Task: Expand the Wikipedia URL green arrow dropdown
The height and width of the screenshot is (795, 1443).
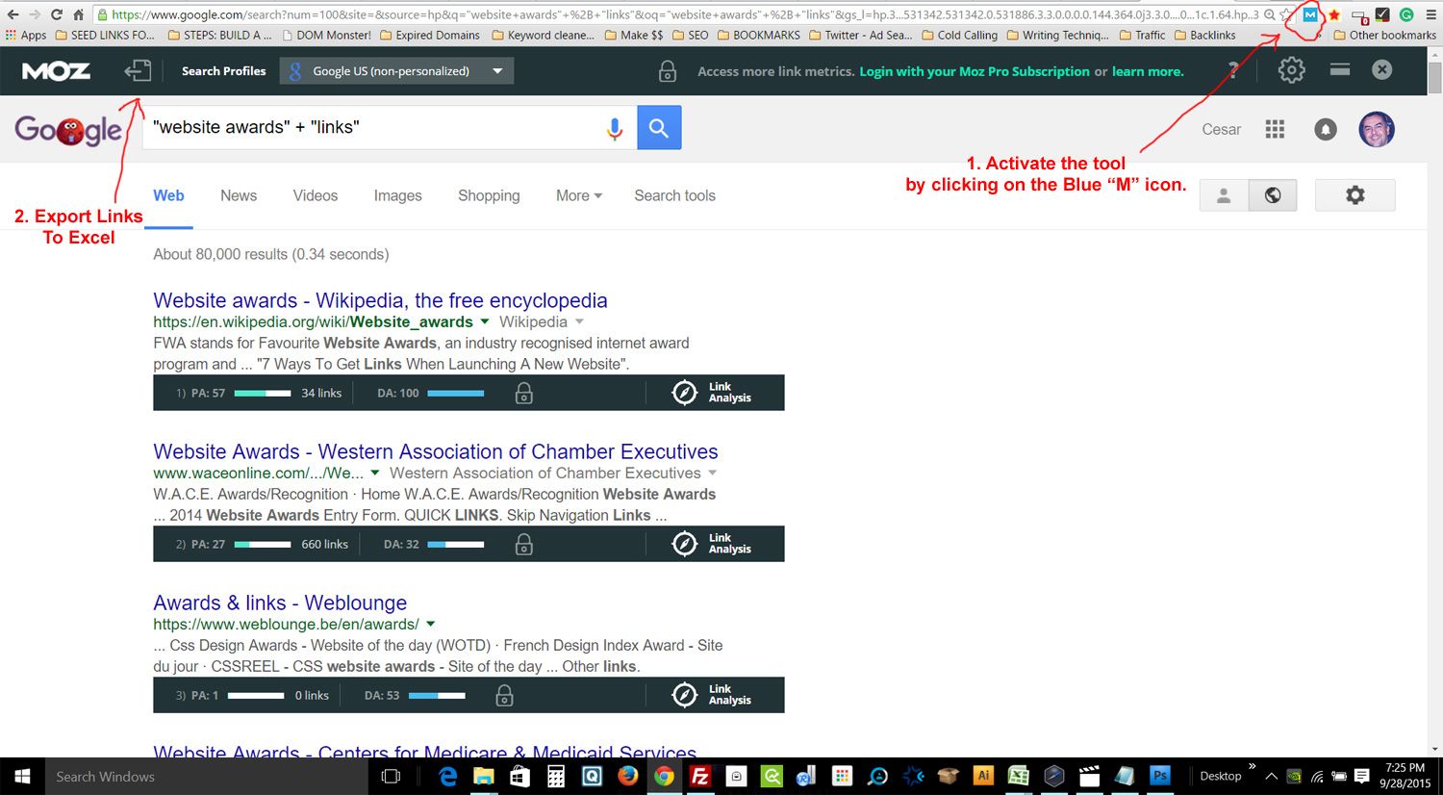Action: [x=484, y=321]
